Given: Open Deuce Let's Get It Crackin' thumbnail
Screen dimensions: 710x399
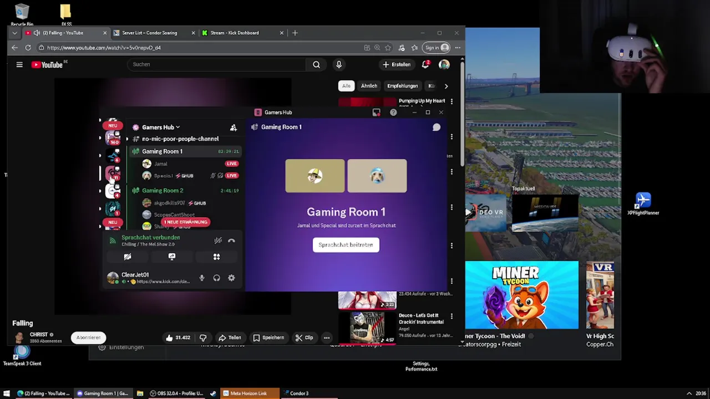Looking at the screenshot, I should [x=367, y=328].
